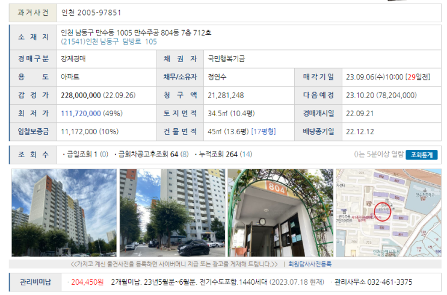Click the 금일조회 1 view count
This screenshot has width=447, height=295.
pos(82,154)
